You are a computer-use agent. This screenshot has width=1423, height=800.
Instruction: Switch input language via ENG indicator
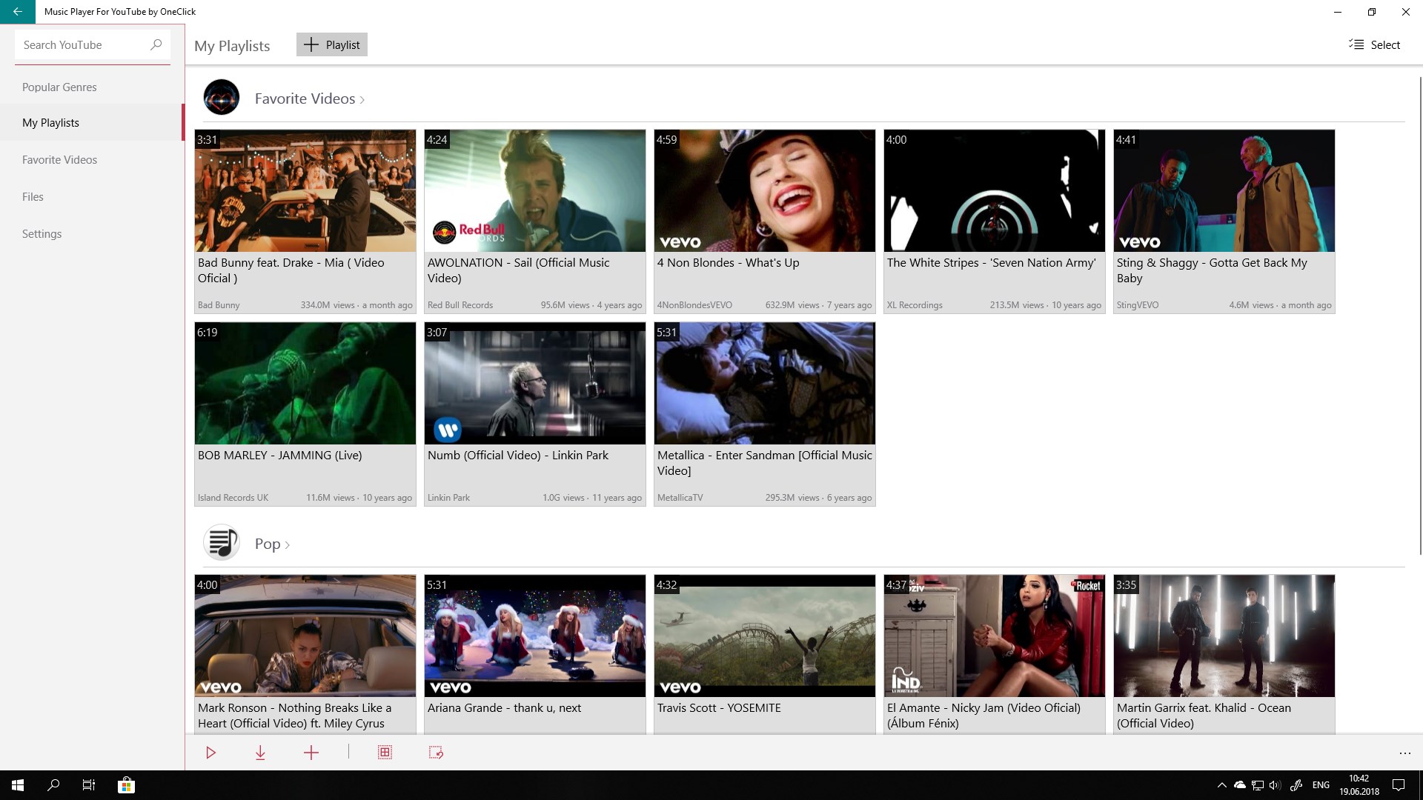[1321, 785]
